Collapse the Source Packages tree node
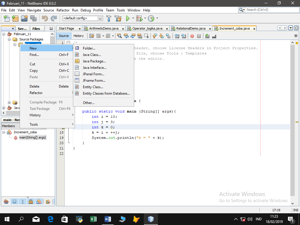The image size is (300, 225). (x=9, y=39)
